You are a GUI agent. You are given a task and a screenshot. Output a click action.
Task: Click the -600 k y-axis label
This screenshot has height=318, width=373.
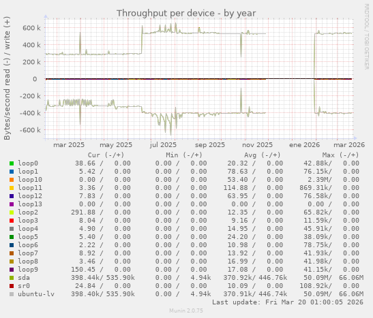click(x=30, y=130)
